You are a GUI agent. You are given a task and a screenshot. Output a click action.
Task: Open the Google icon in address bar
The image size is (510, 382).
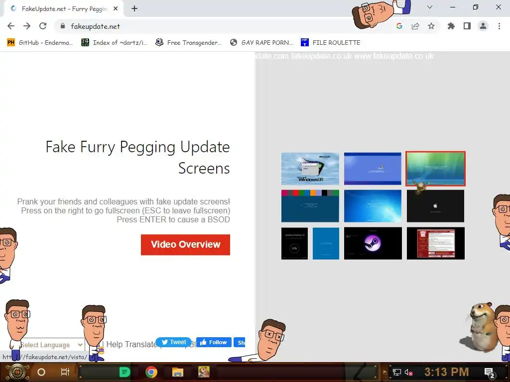[x=399, y=26]
